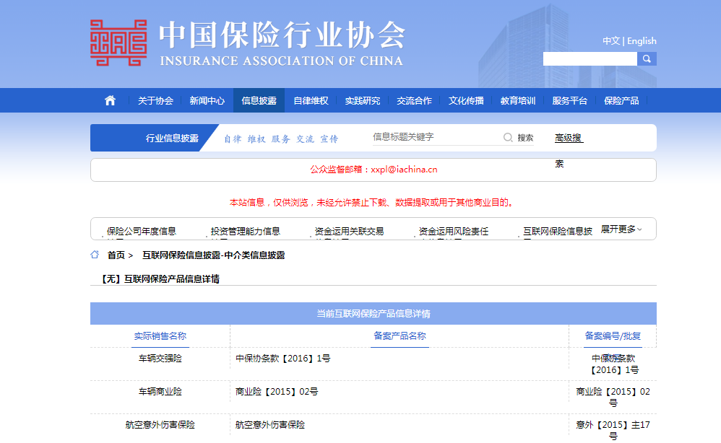Go to the home page icon in navigation bar
Image resolution: width=721 pixels, height=443 pixels.
(x=110, y=100)
